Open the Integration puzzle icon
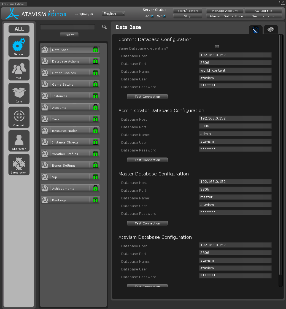This screenshot has height=309, width=286. click(x=19, y=164)
